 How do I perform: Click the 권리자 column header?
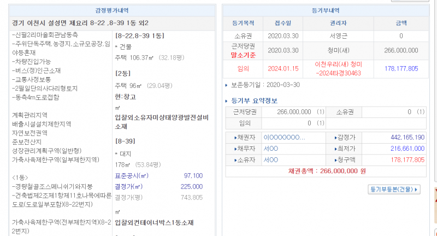340,23
